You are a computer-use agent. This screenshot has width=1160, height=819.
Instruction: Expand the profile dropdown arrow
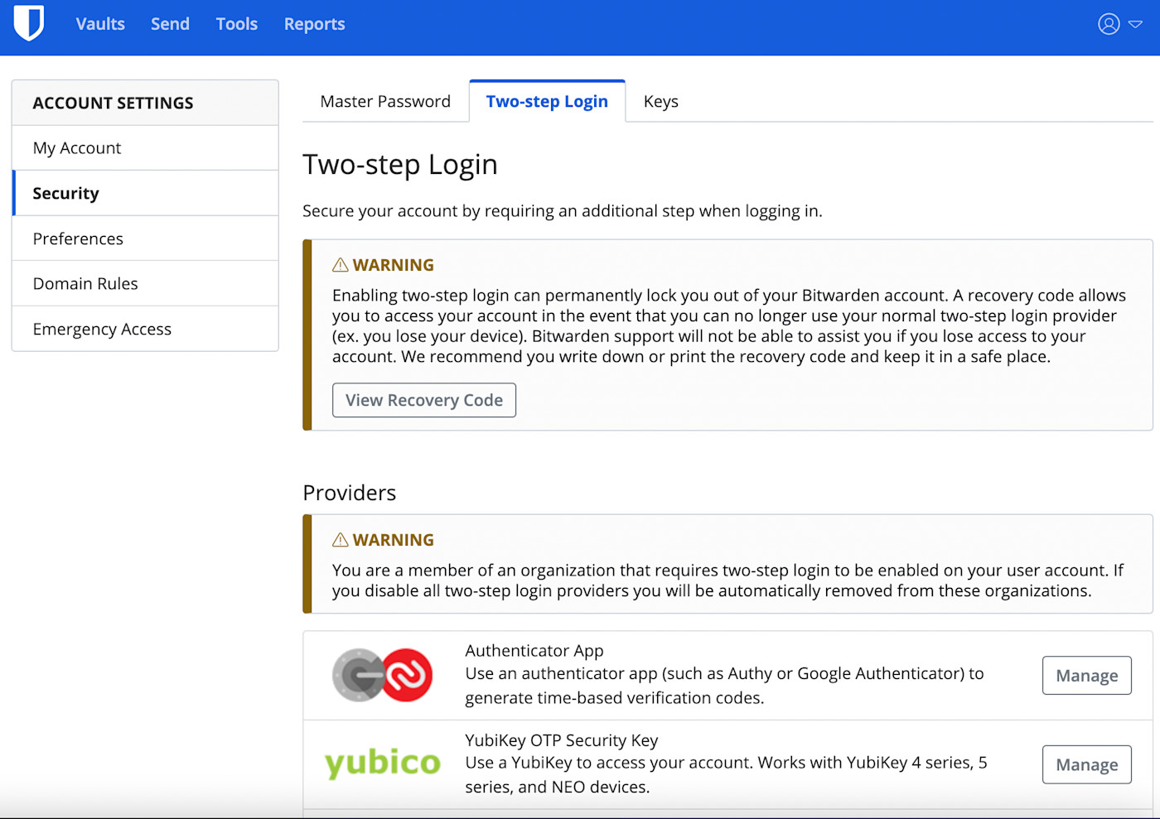(x=1133, y=24)
